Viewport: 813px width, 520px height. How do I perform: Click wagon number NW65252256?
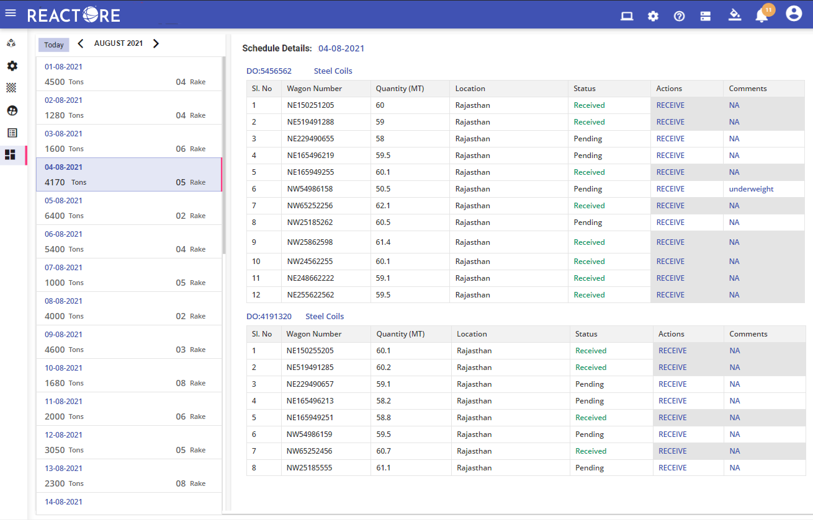[310, 206]
